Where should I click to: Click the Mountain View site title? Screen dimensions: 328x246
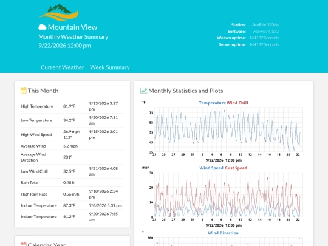pyautogui.click(x=72, y=27)
